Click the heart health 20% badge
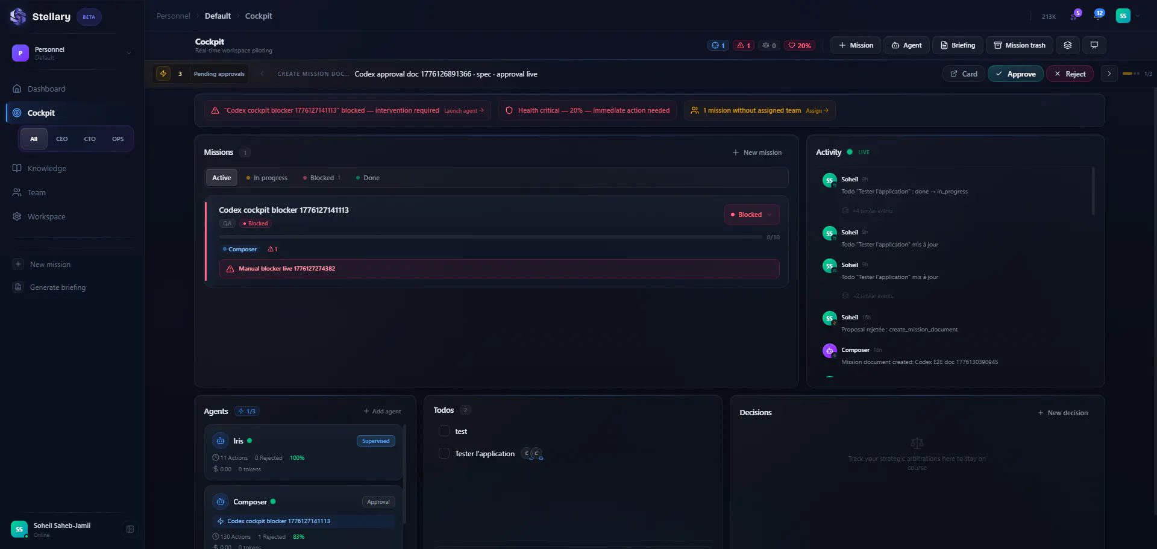Viewport: 1157px width, 549px height. [800, 45]
